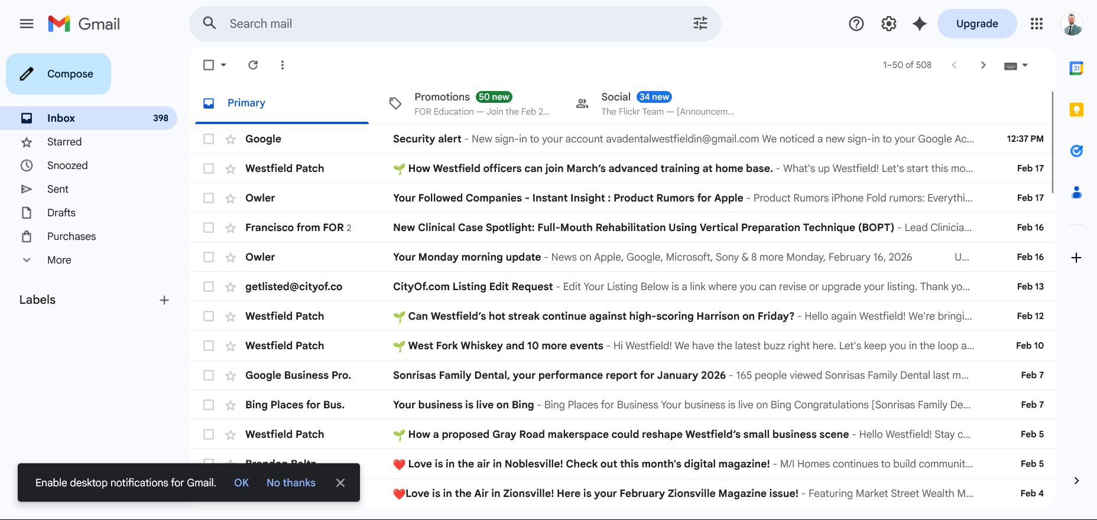Viewport: 1097px width, 520px height.
Task: Open the Your business is live on Bing email
Action: point(622,405)
